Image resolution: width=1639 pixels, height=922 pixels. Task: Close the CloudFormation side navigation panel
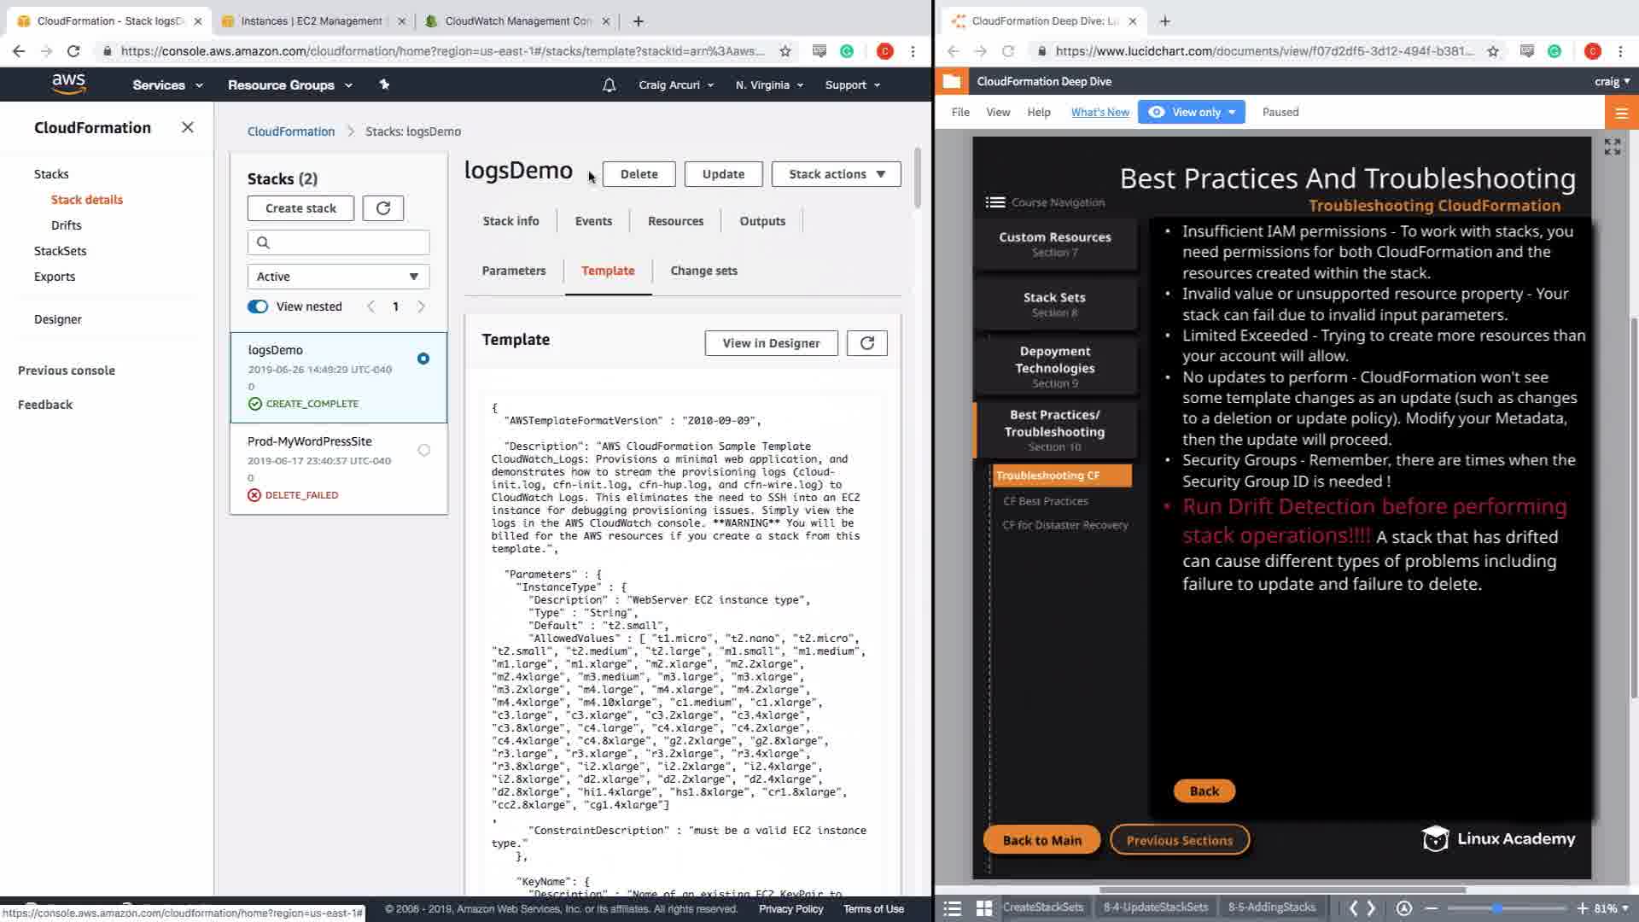pyautogui.click(x=188, y=127)
